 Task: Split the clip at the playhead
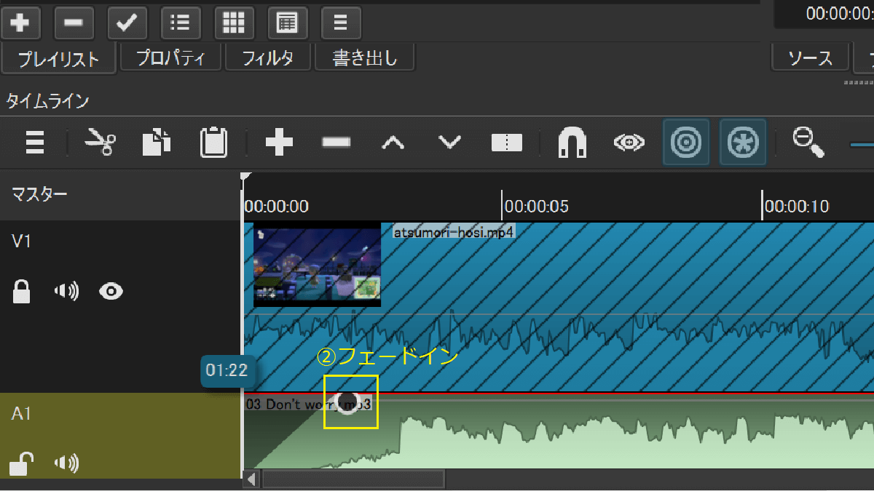pyautogui.click(x=506, y=143)
